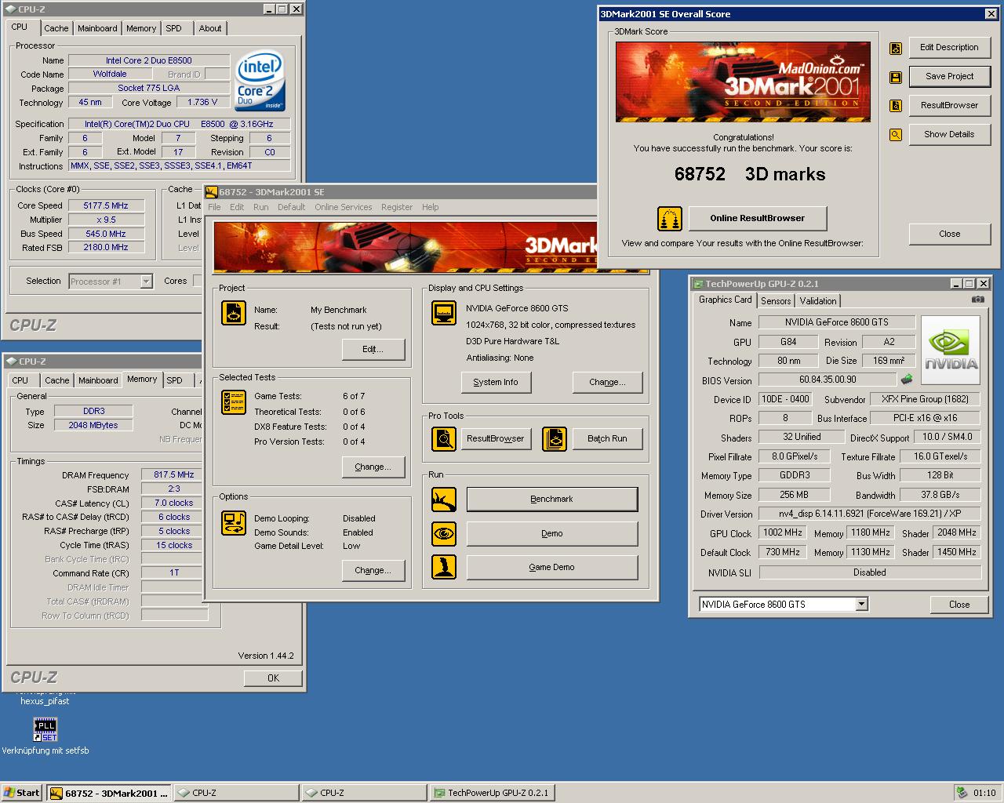Click the Show Details button

click(x=949, y=134)
